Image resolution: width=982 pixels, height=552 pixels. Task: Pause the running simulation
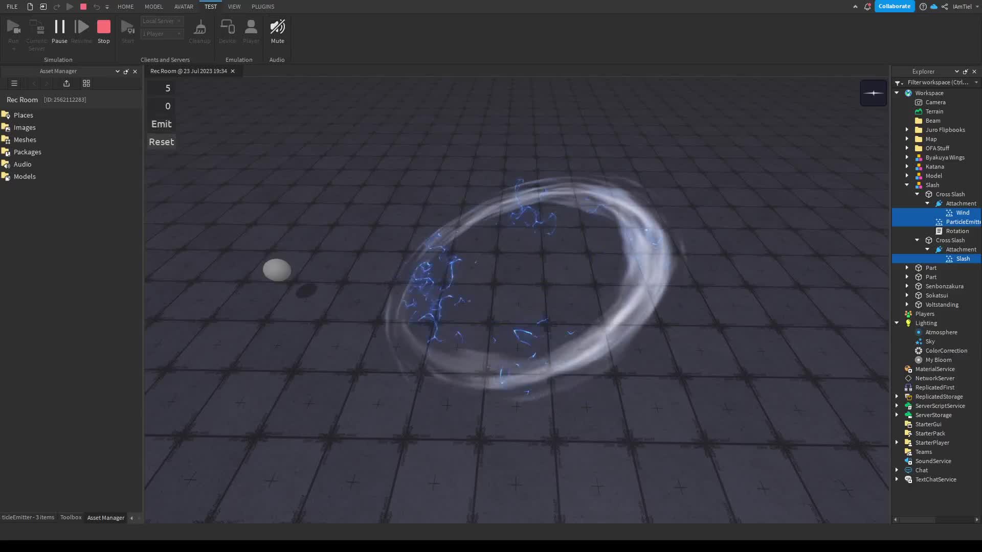(59, 30)
